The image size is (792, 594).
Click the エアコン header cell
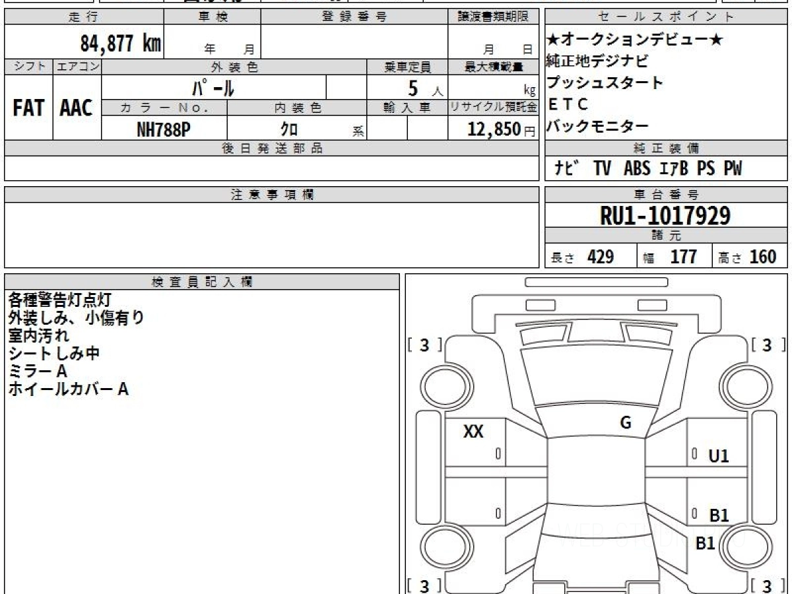[x=77, y=67]
